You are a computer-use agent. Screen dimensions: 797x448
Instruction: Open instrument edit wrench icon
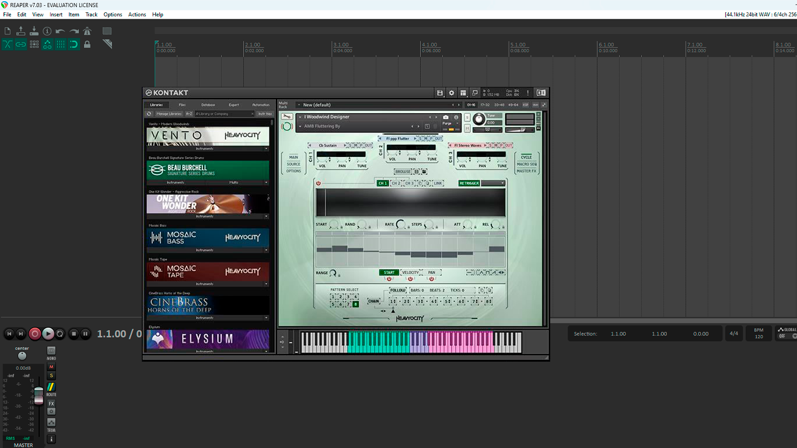pos(287,117)
